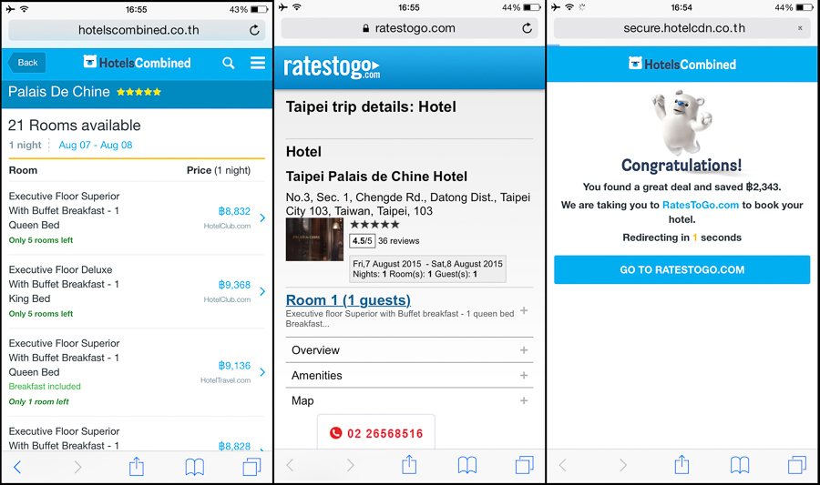
Task: Expand the Overview section
Action: pyautogui.click(x=409, y=350)
